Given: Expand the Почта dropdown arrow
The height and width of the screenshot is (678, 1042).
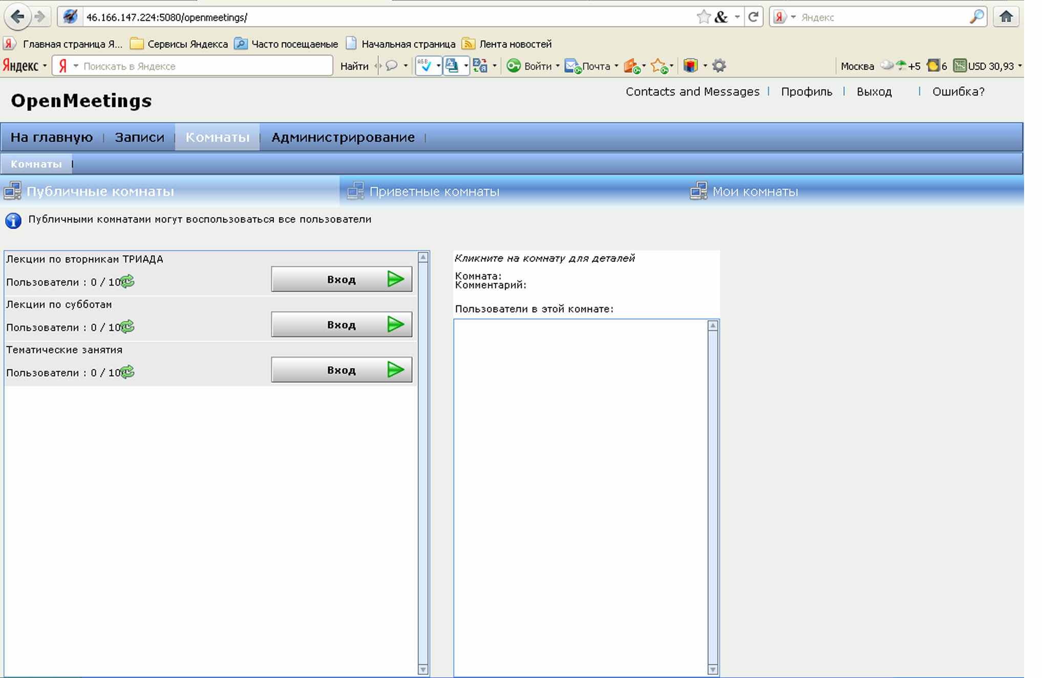Looking at the screenshot, I should (x=616, y=66).
